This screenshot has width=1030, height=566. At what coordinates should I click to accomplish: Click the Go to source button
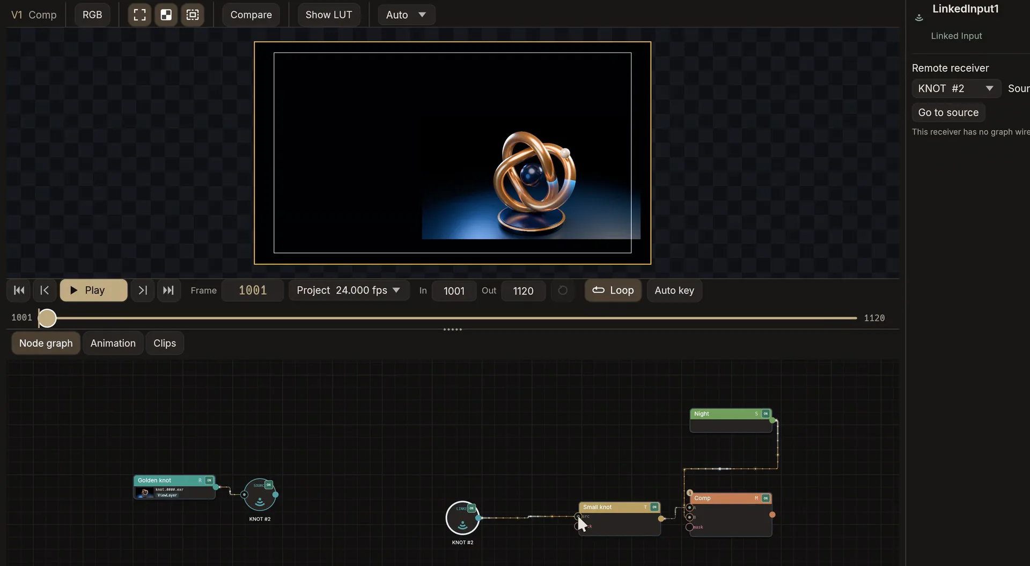(948, 113)
